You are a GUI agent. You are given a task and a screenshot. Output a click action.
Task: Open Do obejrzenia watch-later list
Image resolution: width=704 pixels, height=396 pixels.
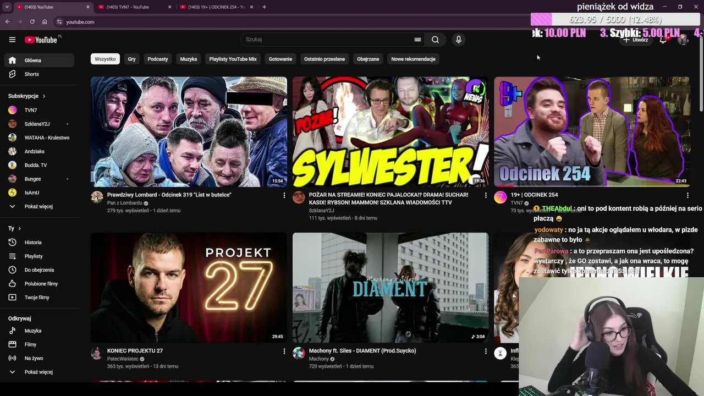(x=38, y=270)
